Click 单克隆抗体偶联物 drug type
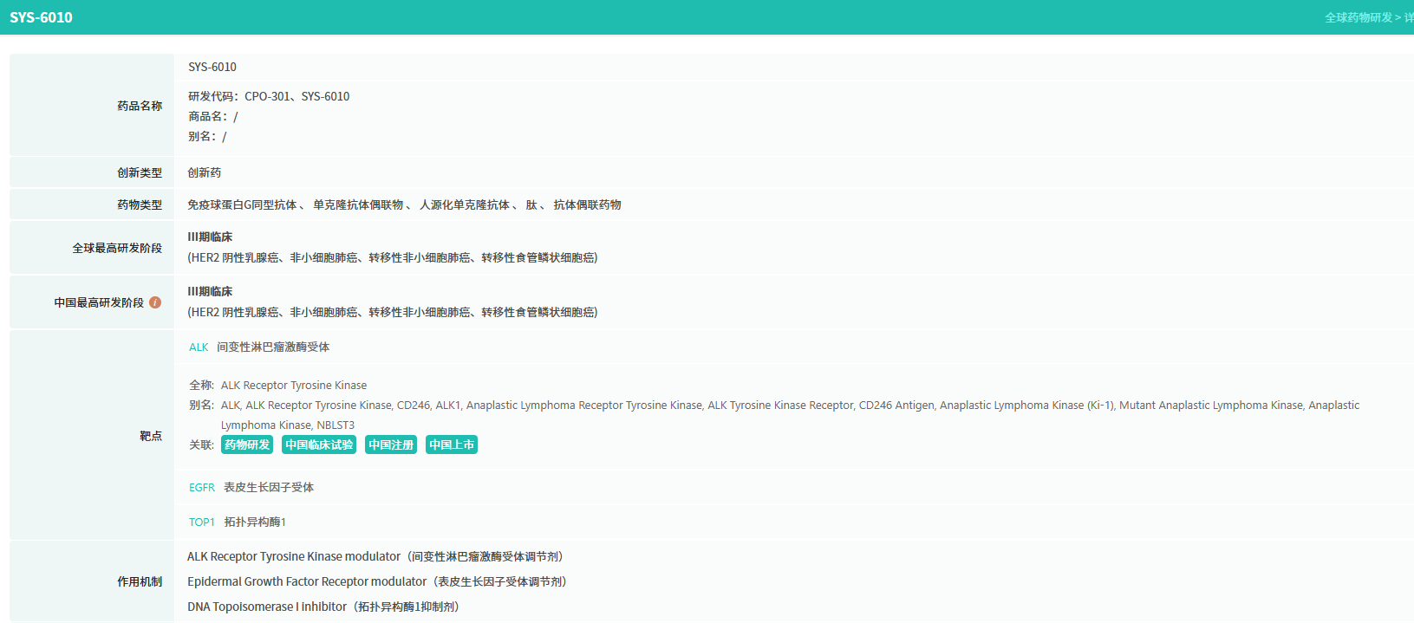This screenshot has width=1414, height=623. click(358, 204)
